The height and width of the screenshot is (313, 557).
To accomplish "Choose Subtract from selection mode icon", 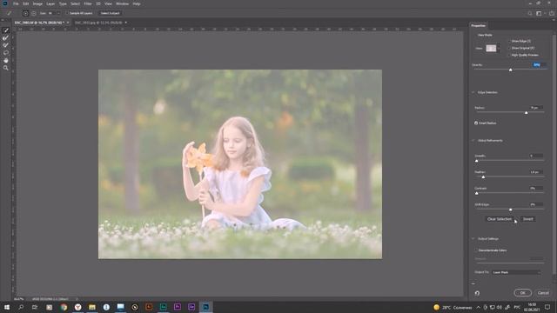I will coord(33,13).
